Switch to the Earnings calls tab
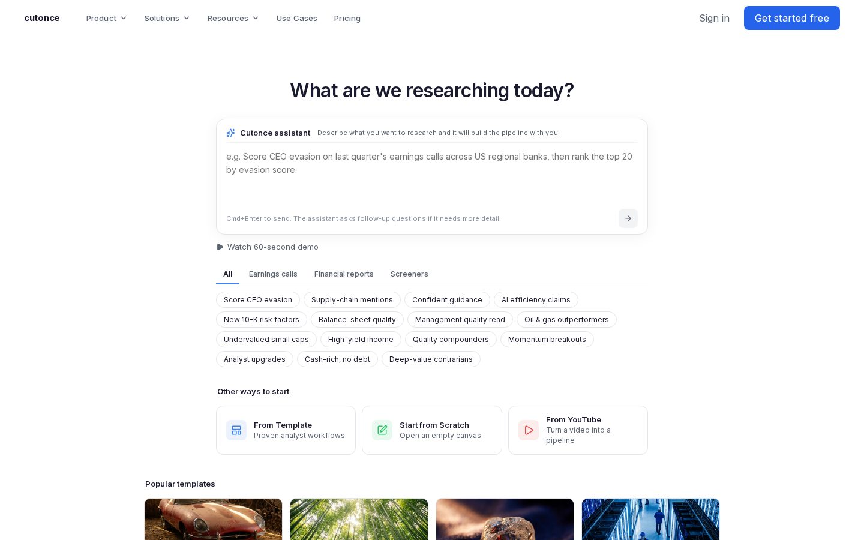Image resolution: width=864 pixels, height=540 pixels. [x=273, y=274]
